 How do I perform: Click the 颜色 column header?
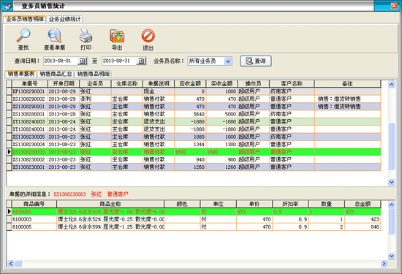pos(182,204)
